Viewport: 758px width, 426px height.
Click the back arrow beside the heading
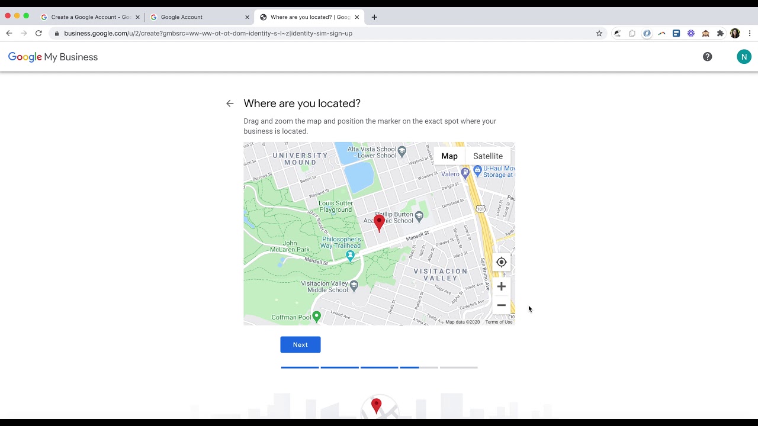point(230,104)
